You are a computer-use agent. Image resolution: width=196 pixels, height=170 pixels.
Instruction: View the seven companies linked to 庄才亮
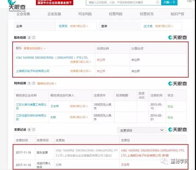[x=164, y=26]
